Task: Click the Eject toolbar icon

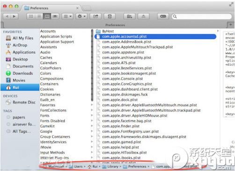Action: tap(143, 16)
